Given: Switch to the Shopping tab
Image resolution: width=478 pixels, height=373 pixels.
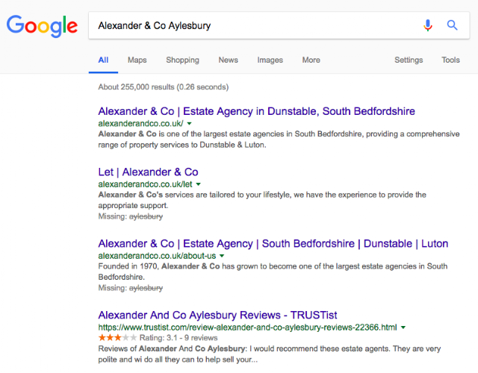Looking at the screenshot, I should [x=182, y=60].
